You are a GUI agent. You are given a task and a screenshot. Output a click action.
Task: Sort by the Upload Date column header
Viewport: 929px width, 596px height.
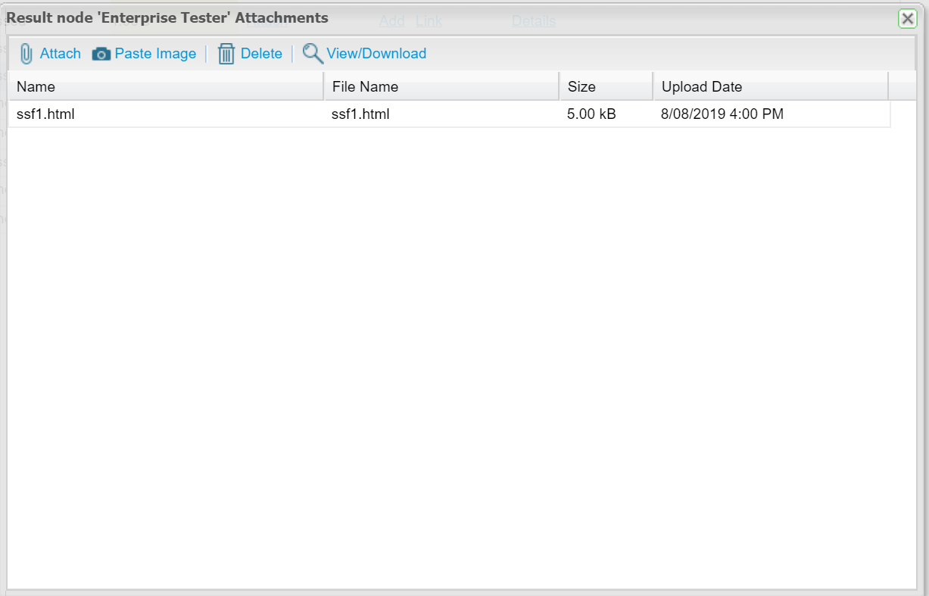769,86
